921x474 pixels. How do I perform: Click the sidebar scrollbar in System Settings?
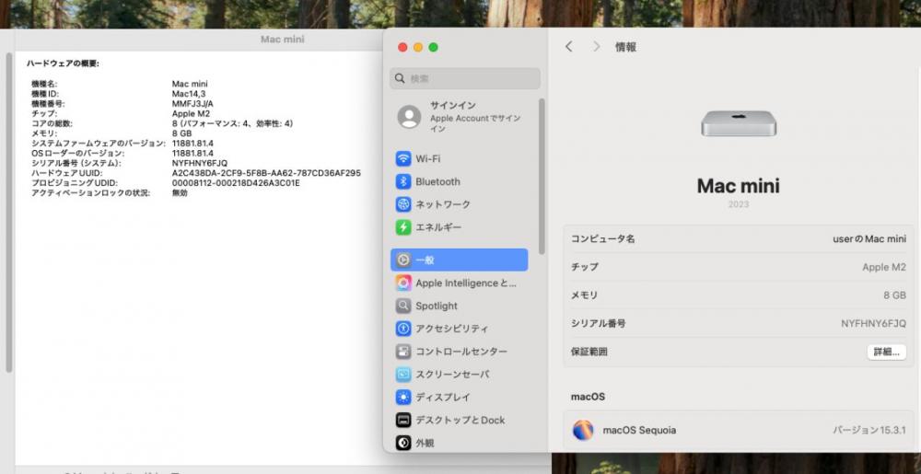[x=542, y=176]
